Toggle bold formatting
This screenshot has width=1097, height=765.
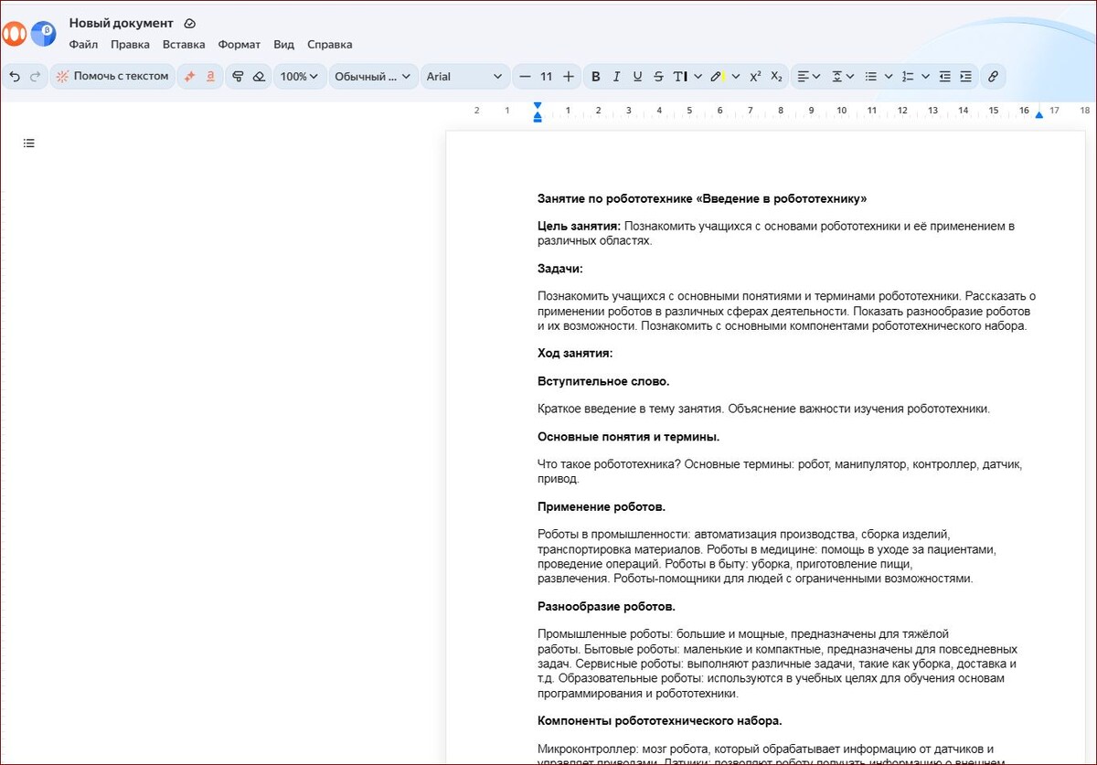pyautogui.click(x=596, y=77)
